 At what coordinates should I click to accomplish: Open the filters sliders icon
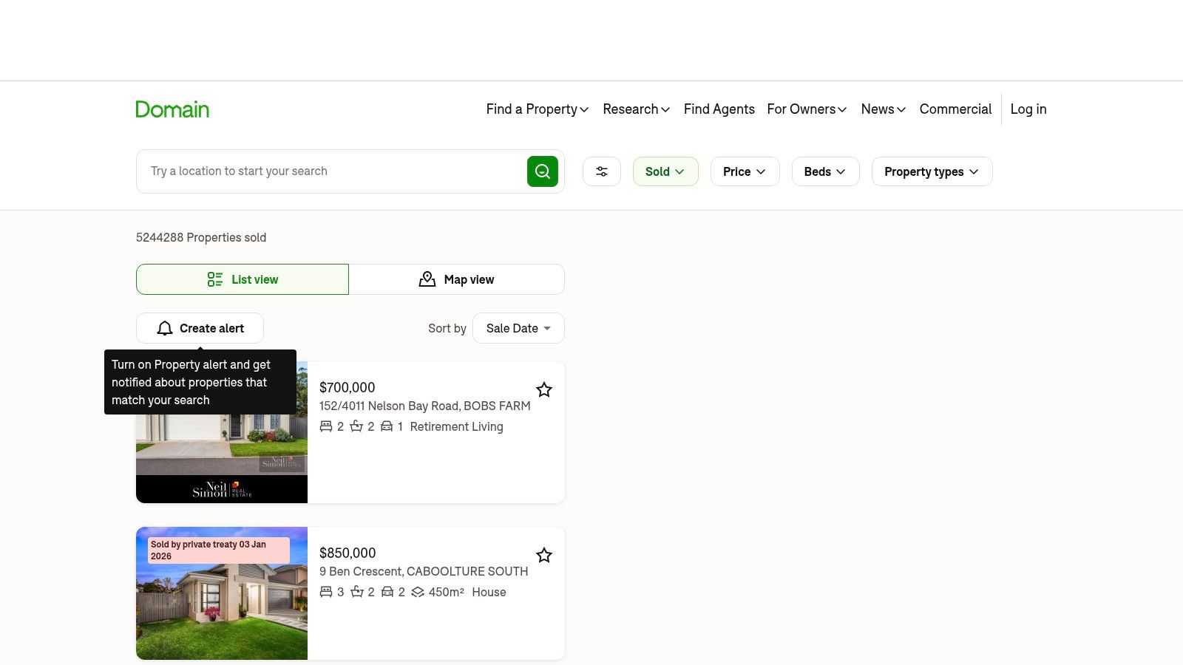tap(601, 171)
